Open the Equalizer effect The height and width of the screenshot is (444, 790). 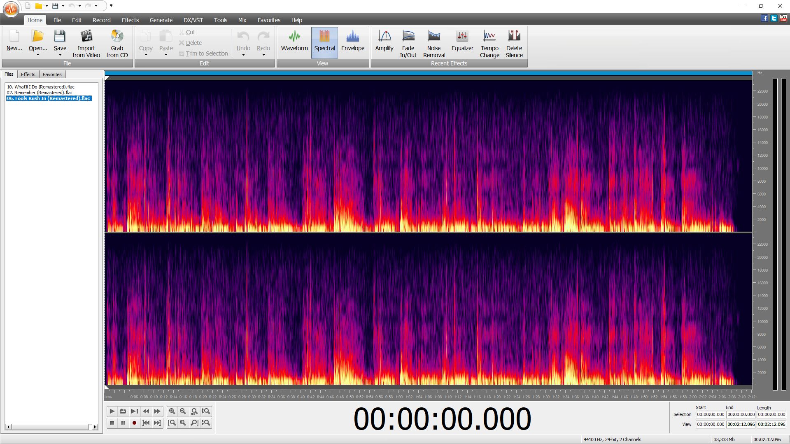(x=462, y=41)
